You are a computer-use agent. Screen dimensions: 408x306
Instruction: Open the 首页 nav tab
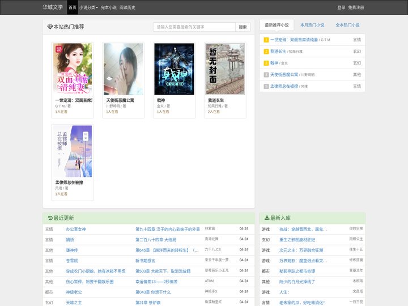(x=73, y=7)
